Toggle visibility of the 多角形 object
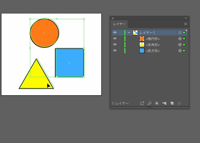This screenshot has height=143, width=200. coord(115,45)
